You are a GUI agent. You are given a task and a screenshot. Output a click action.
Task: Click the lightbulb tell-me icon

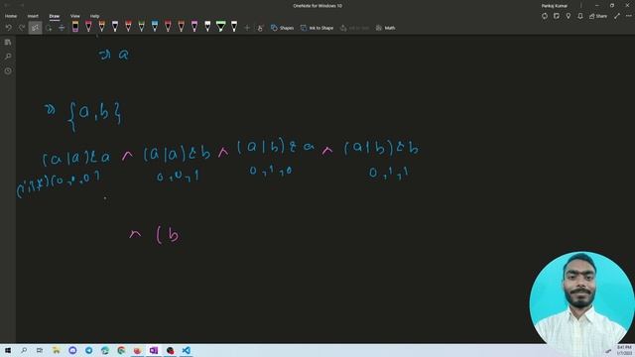(x=569, y=16)
